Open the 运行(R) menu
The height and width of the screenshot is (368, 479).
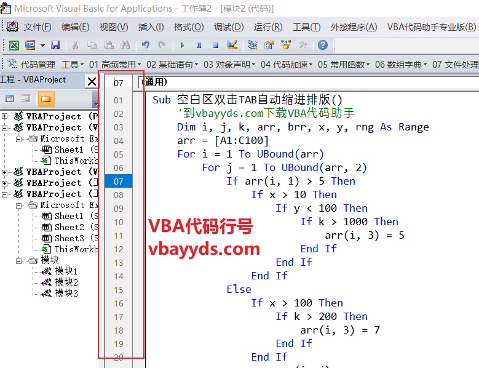pos(268,27)
